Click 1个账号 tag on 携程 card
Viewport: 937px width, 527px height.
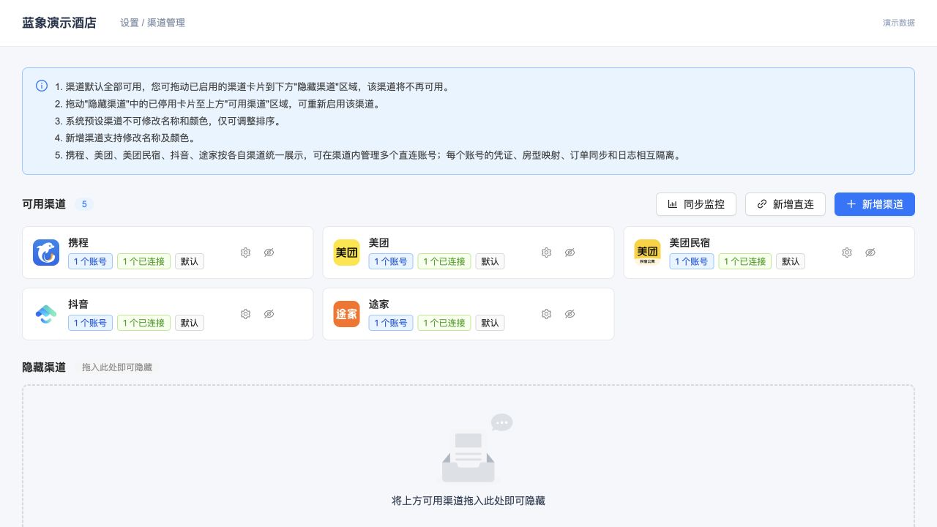point(91,261)
